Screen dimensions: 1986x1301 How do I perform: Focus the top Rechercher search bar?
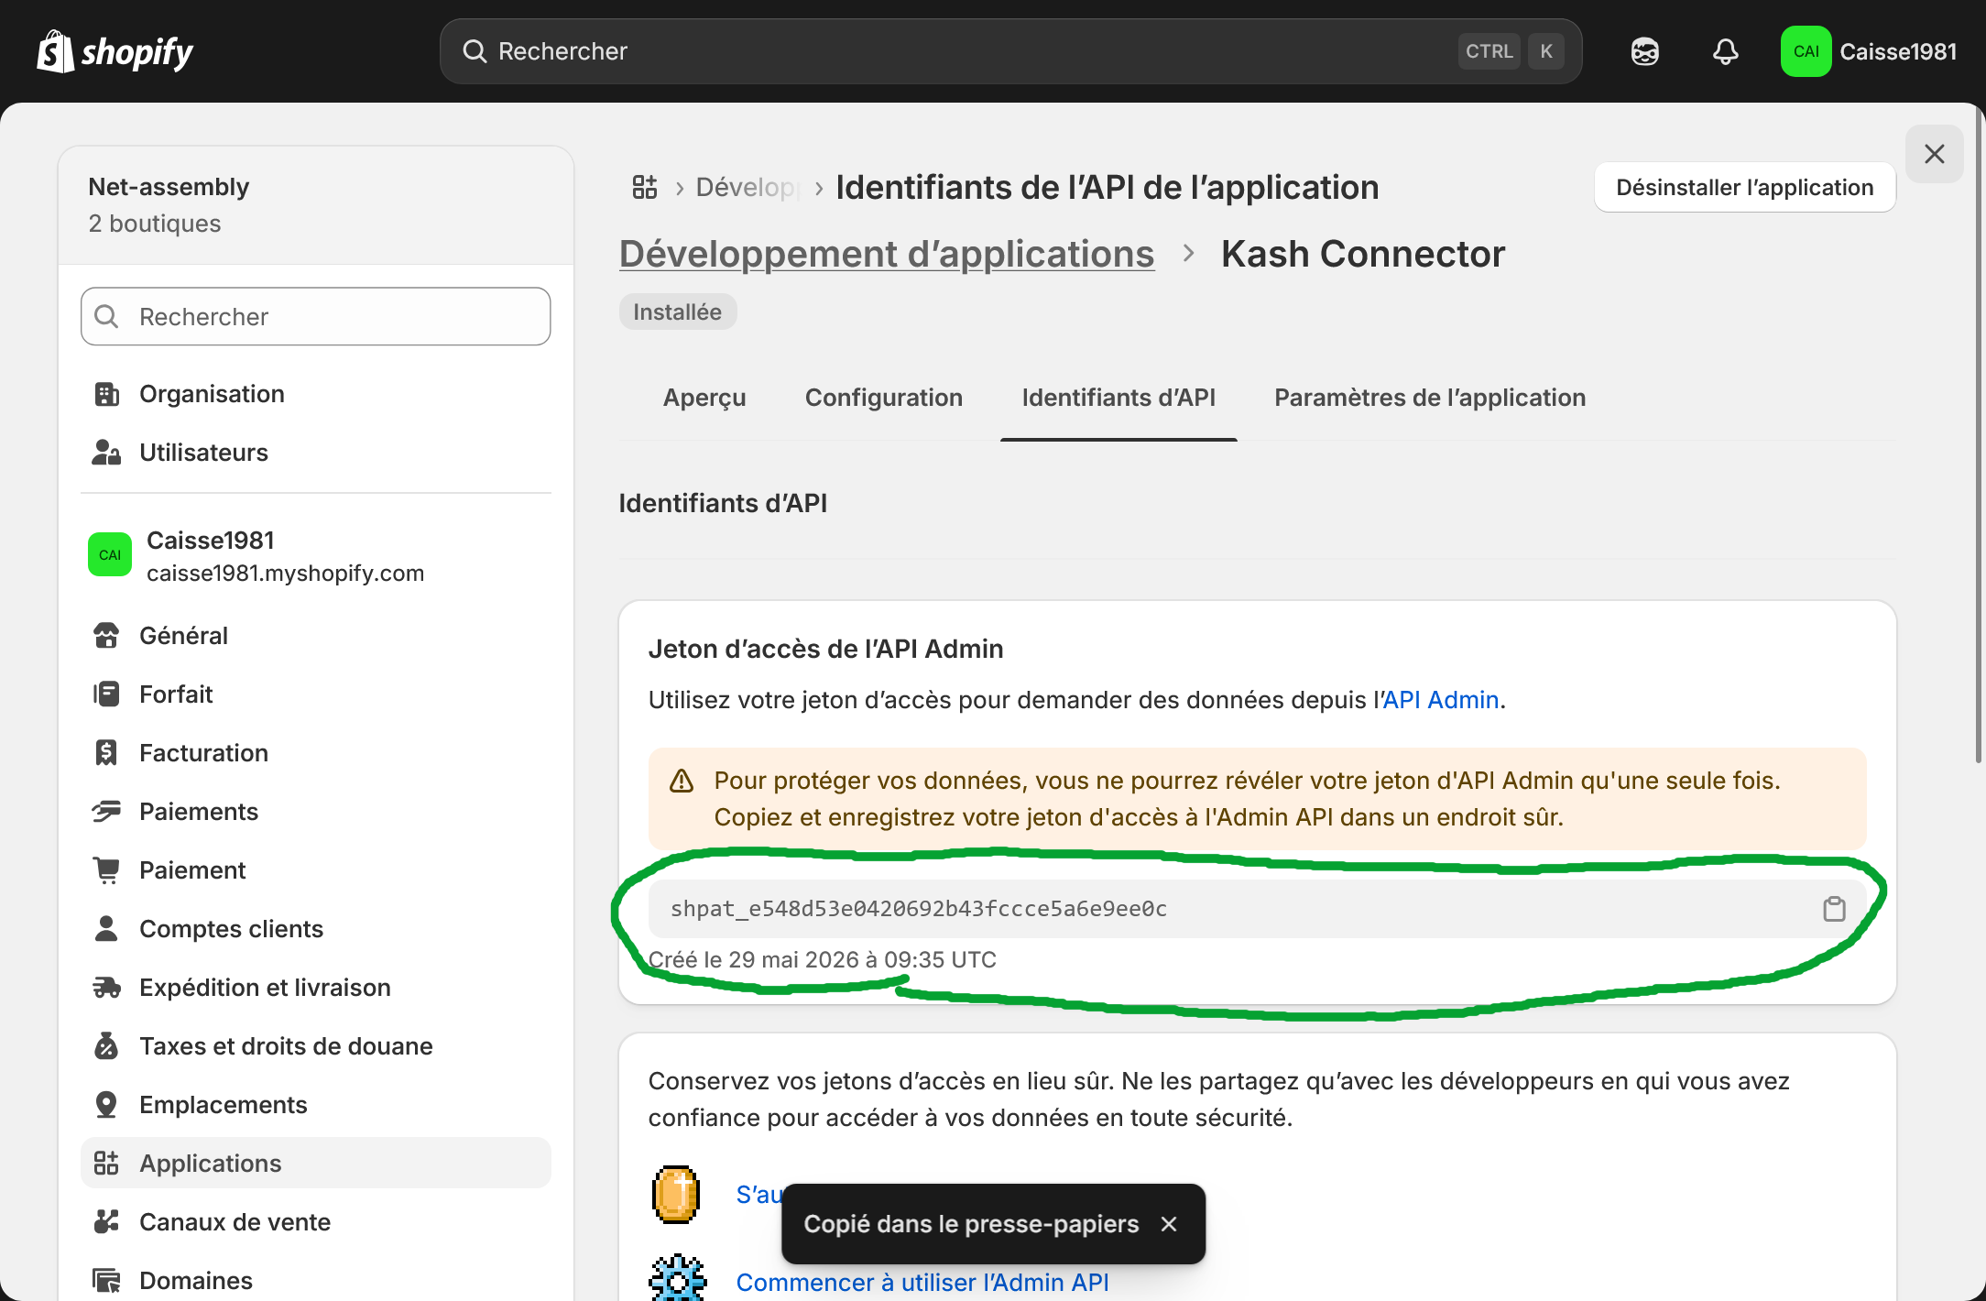click(1011, 51)
